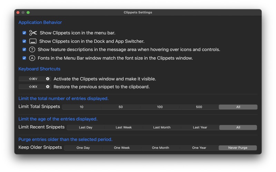Clear the Shift-Command-X shortcut with its x icon
The width and height of the screenshot is (276, 172).
coord(48,87)
